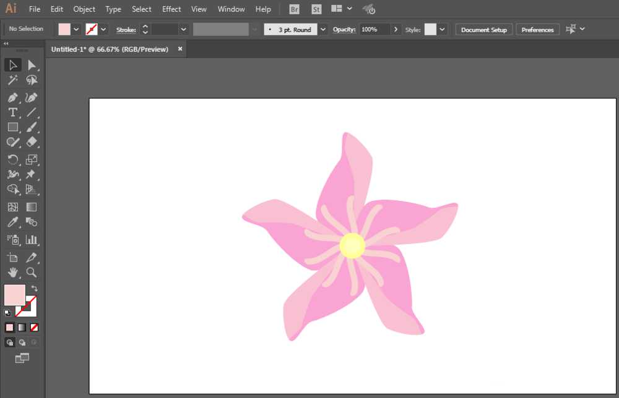
Task: Open the Effect menu
Action: [171, 9]
